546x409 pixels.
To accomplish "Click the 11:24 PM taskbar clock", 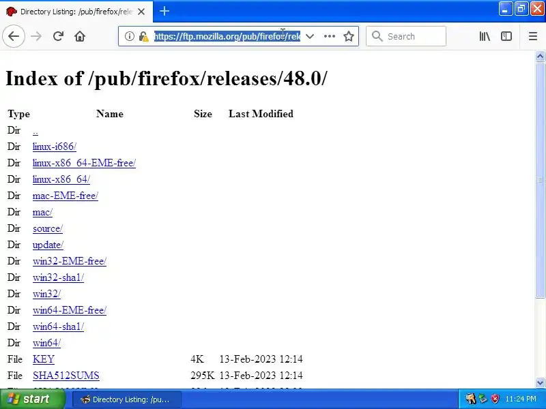I will point(521,399).
